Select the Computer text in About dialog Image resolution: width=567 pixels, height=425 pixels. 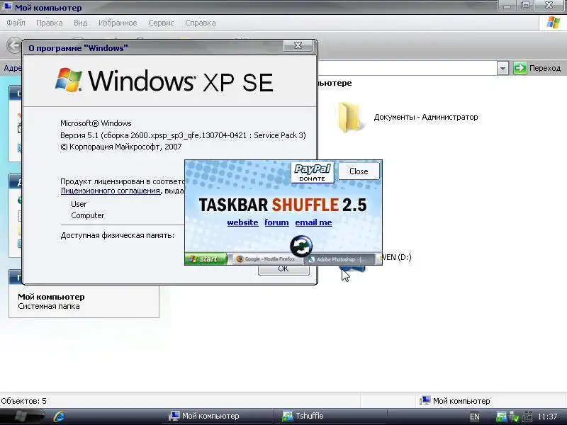[x=87, y=215]
